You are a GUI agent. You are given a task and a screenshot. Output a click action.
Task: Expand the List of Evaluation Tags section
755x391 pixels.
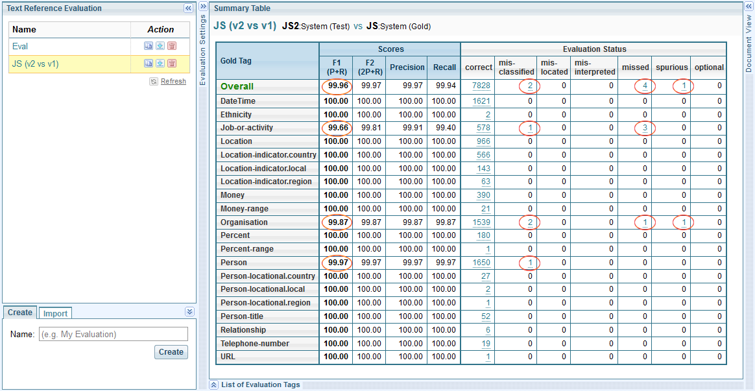pyautogui.click(x=213, y=385)
